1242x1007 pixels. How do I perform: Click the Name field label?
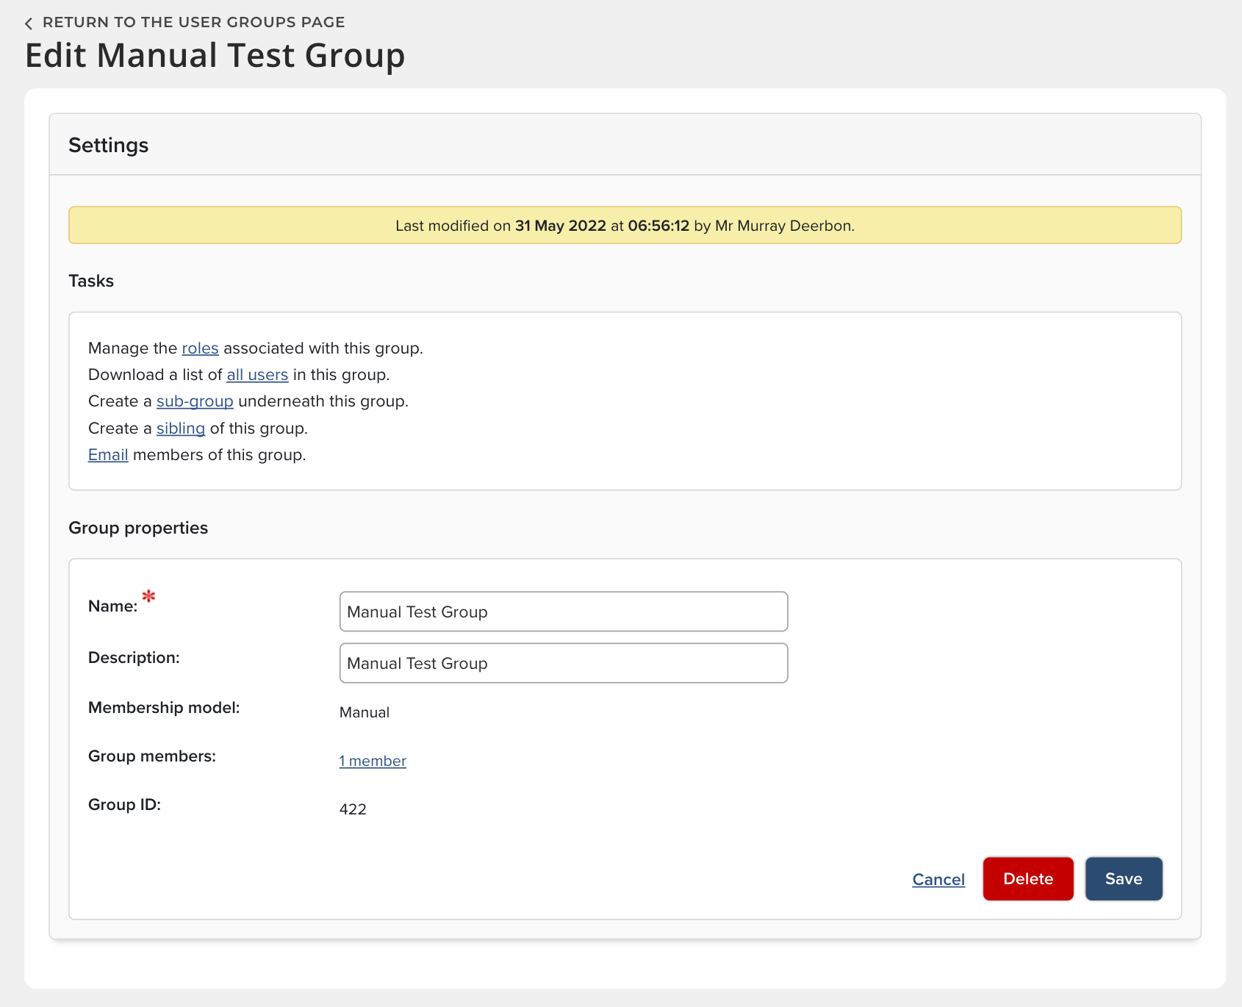(x=112, y=606)
